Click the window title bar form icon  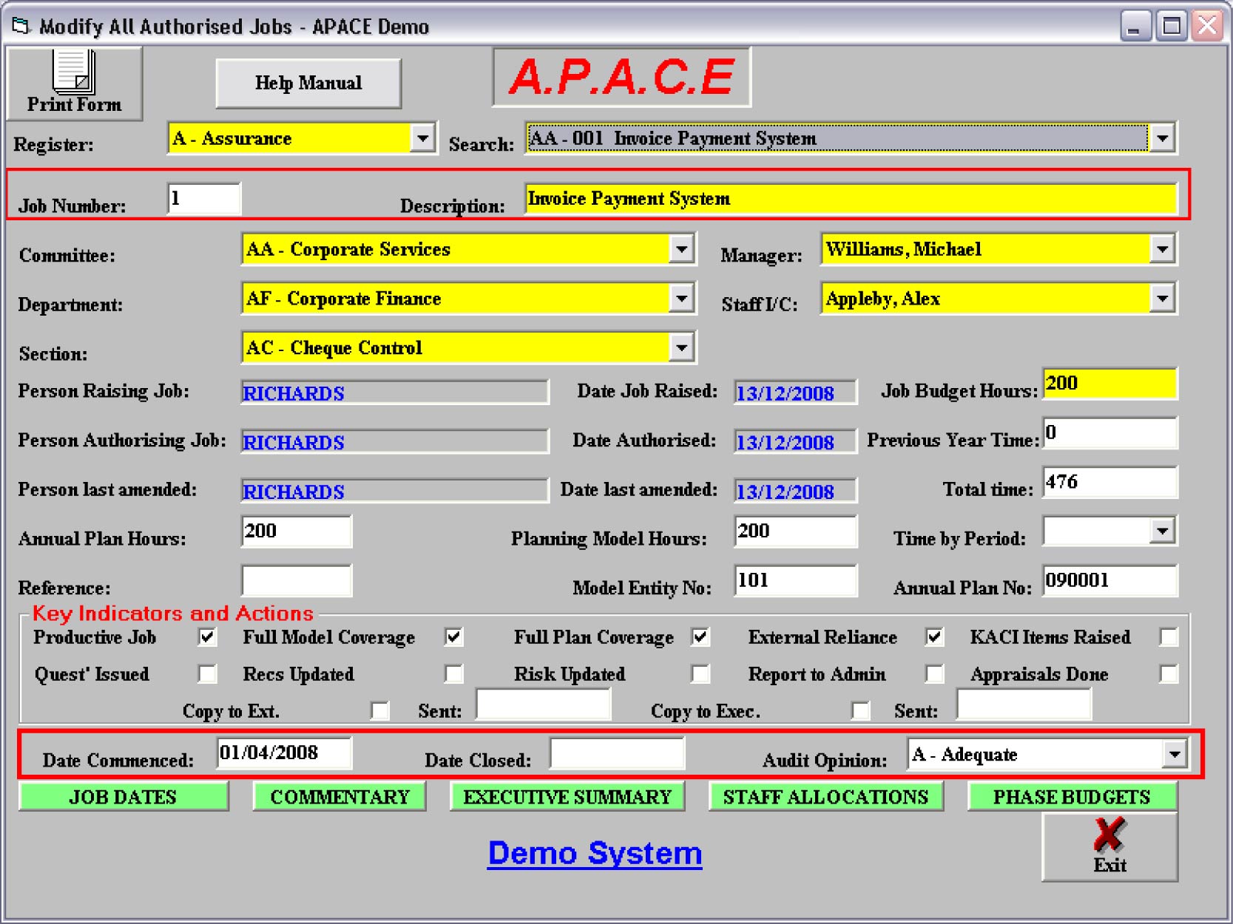tap(21, 27)
